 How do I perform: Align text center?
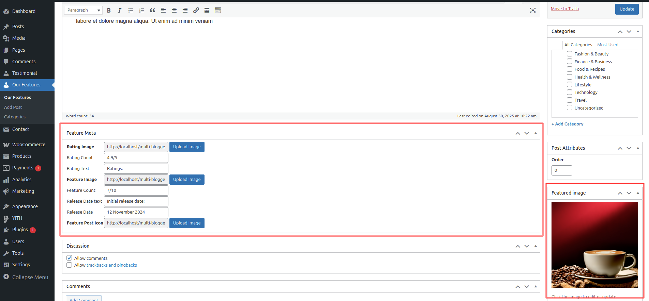click(x=174, y=10)
